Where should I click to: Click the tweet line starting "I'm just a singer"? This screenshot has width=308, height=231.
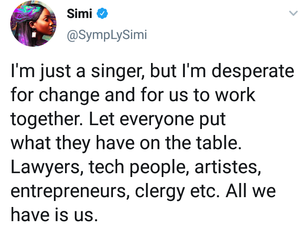(152, 72)
